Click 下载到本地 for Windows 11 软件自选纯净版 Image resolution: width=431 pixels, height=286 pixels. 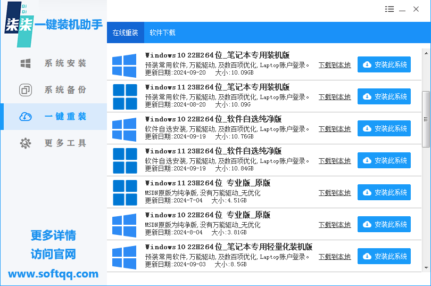pyautogui.click(x=335, y=161)
